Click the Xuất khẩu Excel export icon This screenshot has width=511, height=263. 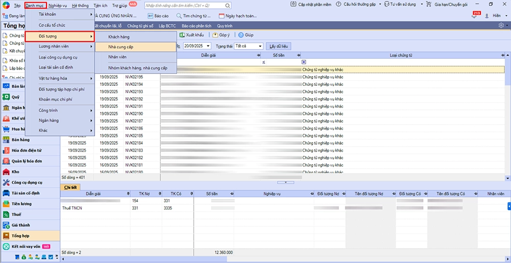[182, 35]
